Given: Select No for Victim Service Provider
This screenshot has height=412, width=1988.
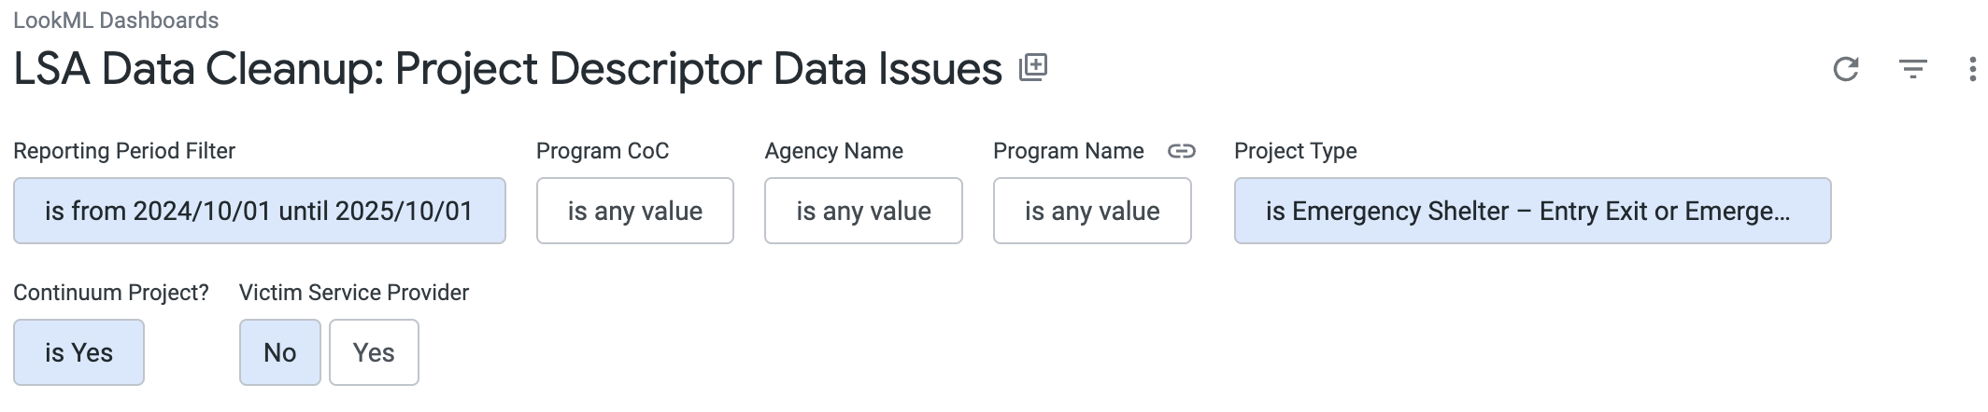Looking at the screenshot, I should pyautogui.click(x=279, y=352).
